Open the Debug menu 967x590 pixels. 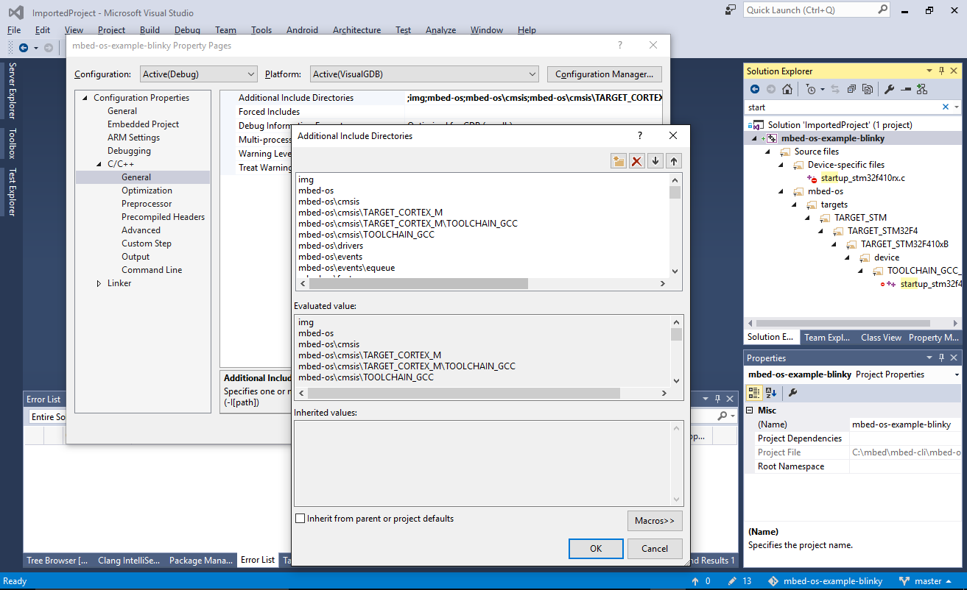187,30
